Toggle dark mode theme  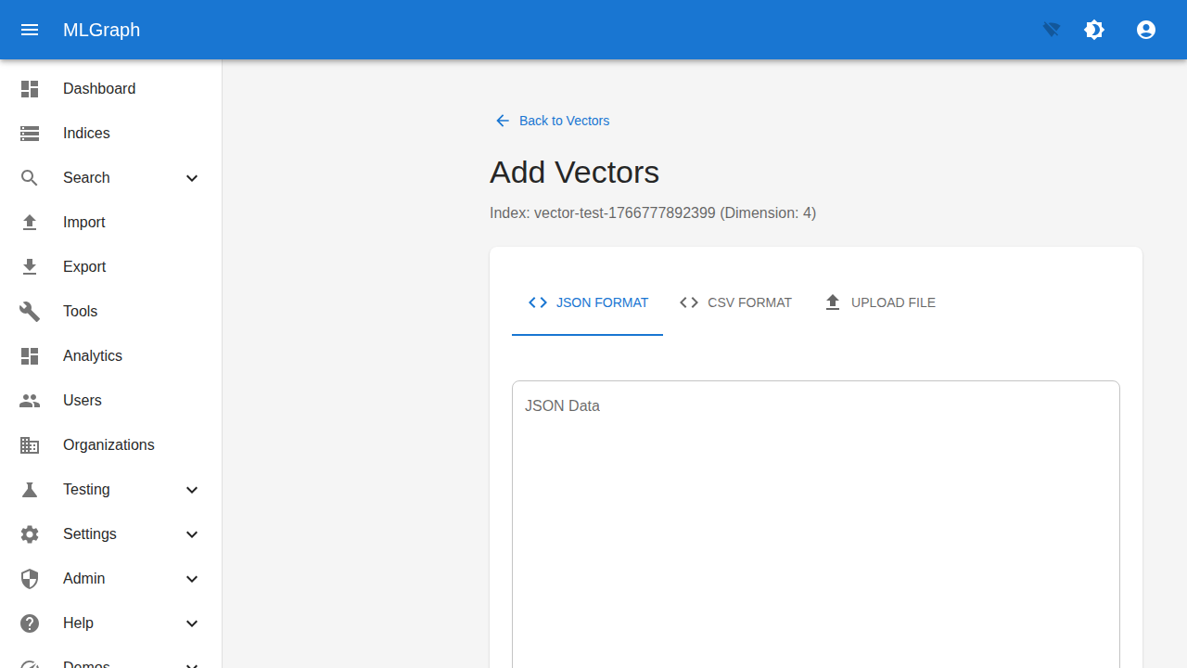pos(1094,30)
